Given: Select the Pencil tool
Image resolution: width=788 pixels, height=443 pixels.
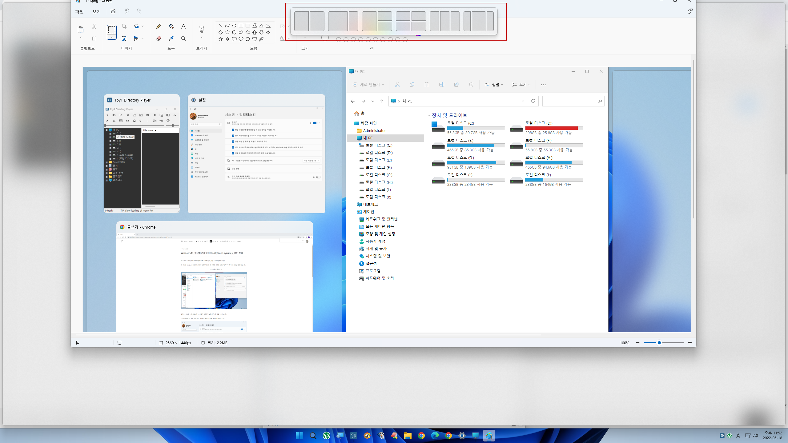Looking at the screenshot, I should coord(159,26).
